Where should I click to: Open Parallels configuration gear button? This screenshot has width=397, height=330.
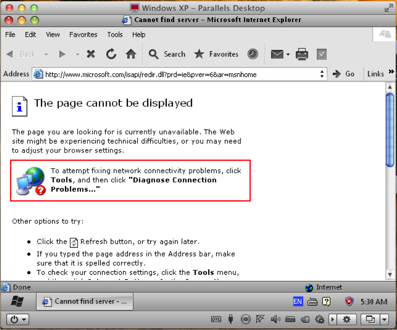[x=346, y=320]
